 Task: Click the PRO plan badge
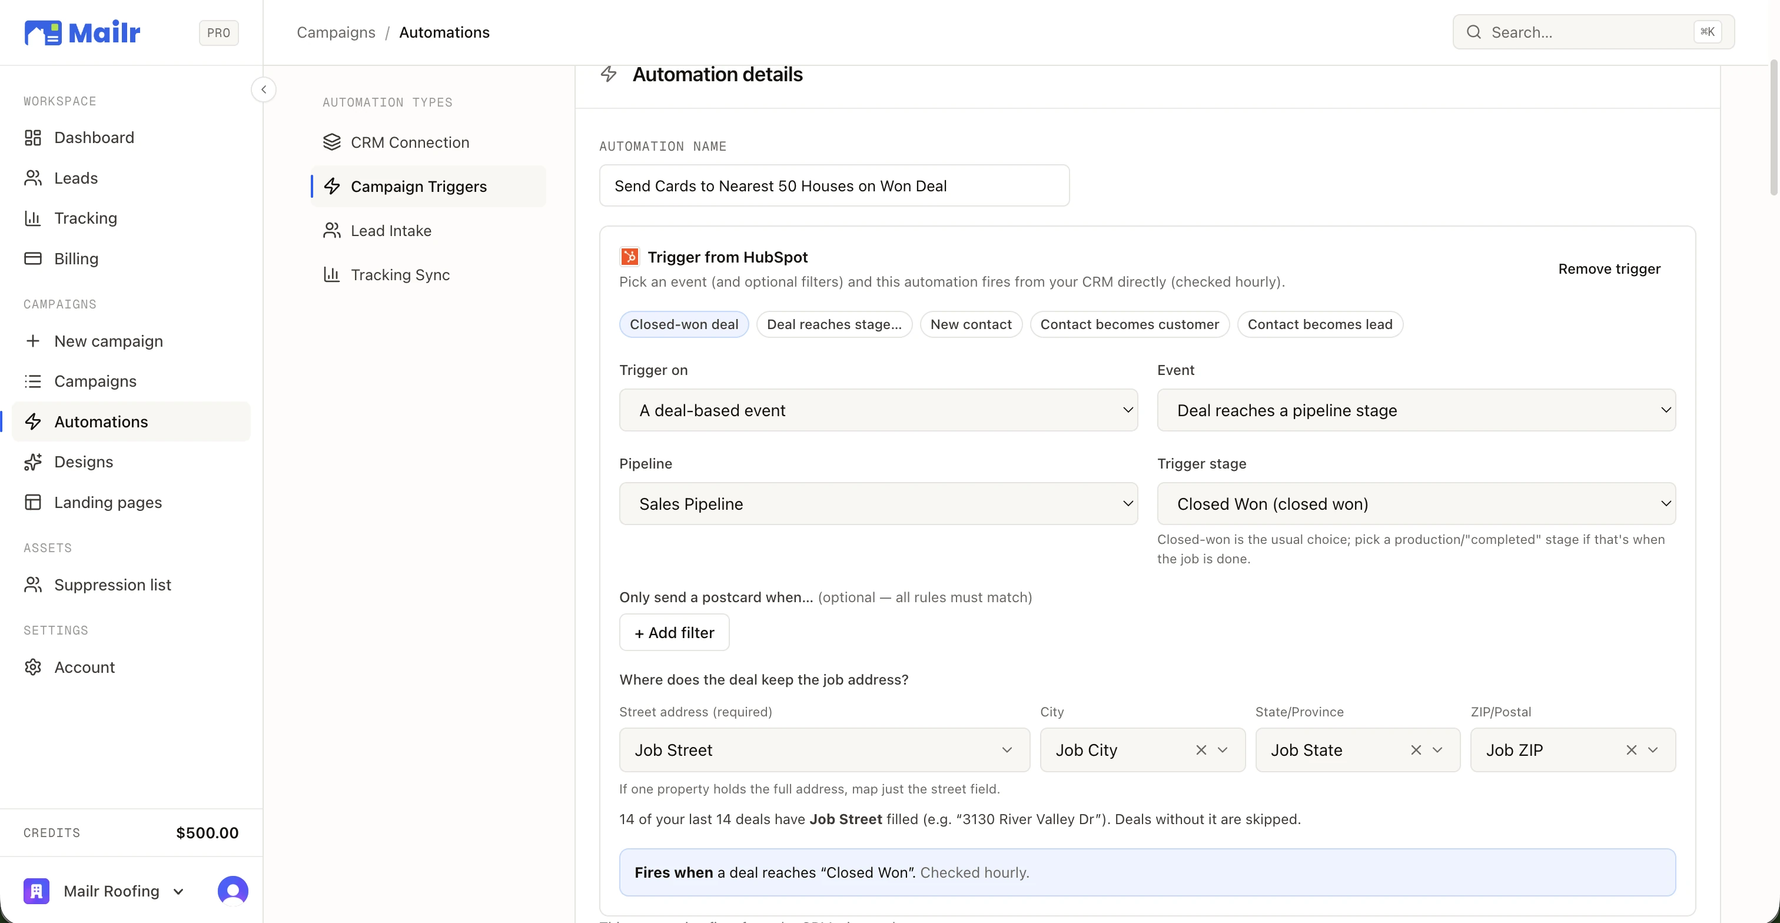[x=218, y=32]
